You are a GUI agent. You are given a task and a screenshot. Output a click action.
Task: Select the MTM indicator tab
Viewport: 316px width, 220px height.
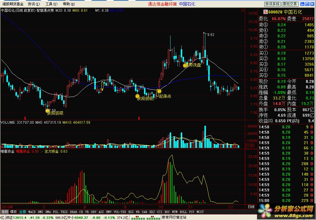[175, 212]
